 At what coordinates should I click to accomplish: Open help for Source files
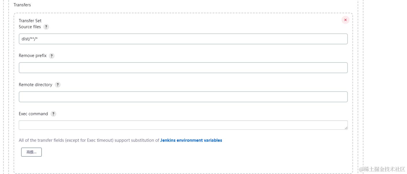click(46, 27)
